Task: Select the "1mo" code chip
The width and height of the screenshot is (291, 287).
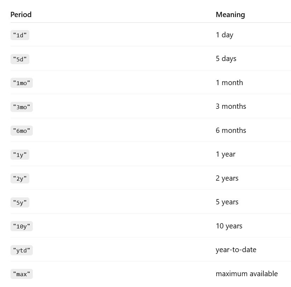Action: (x=22, y=83)
